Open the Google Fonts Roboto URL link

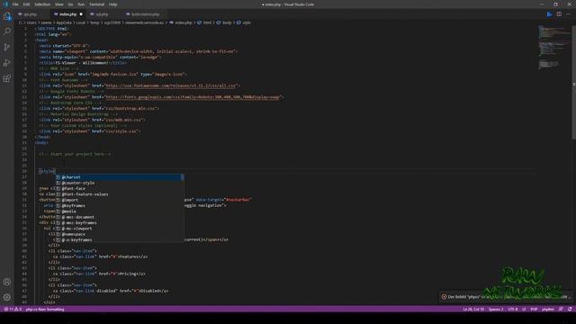(193, 97)
